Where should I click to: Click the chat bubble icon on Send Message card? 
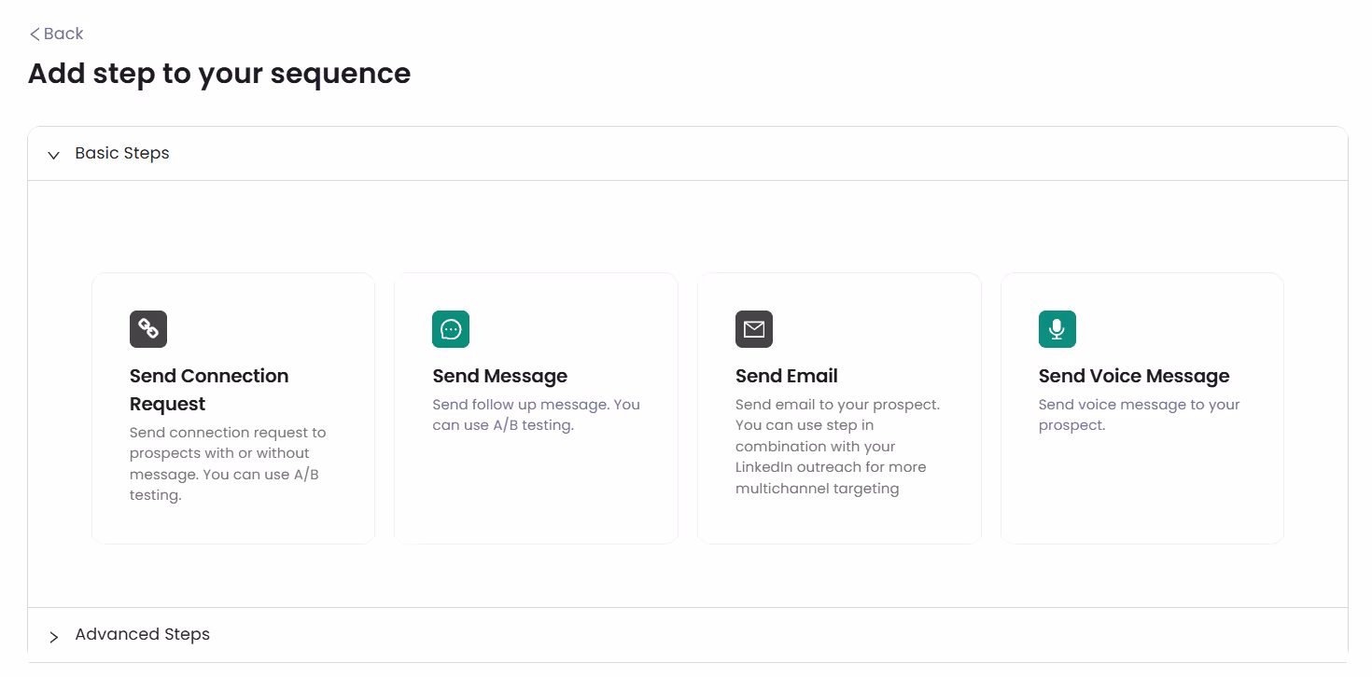point(451,329)
